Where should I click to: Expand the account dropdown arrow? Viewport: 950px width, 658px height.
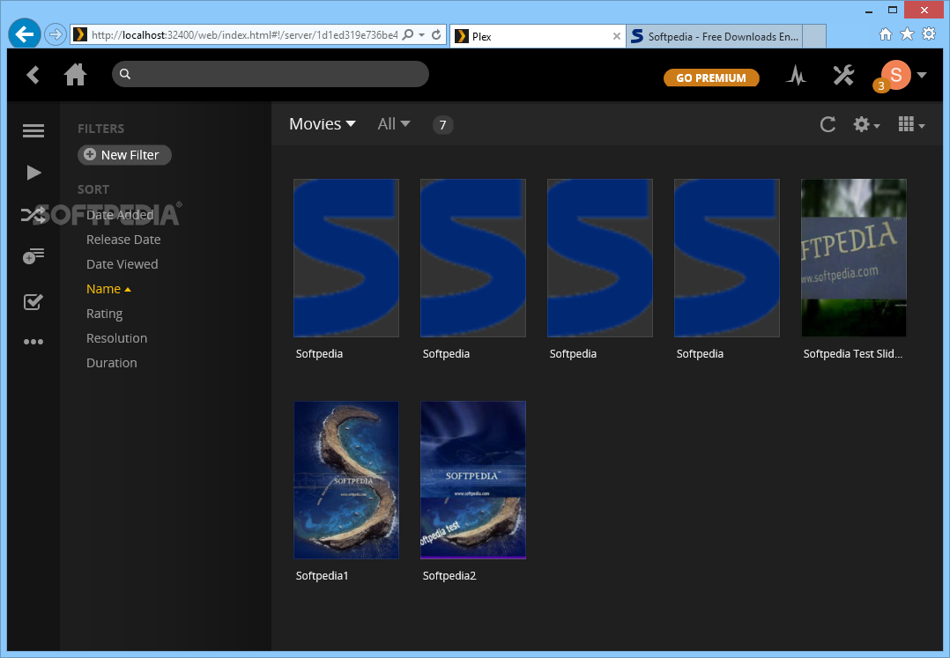tap(922, 75)
